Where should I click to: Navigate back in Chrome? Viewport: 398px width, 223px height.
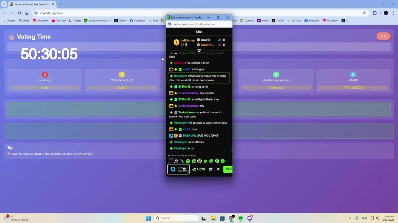point(4,13)
